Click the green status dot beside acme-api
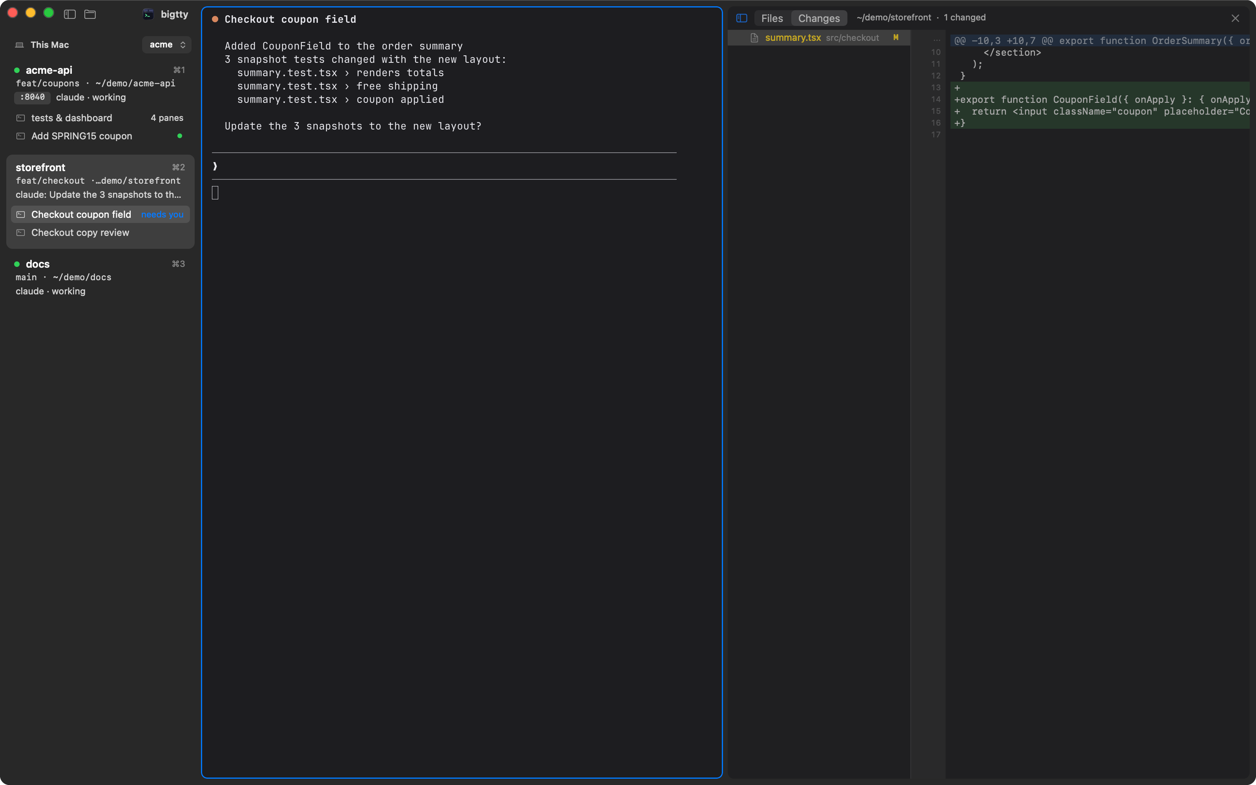 pos(16,70)
